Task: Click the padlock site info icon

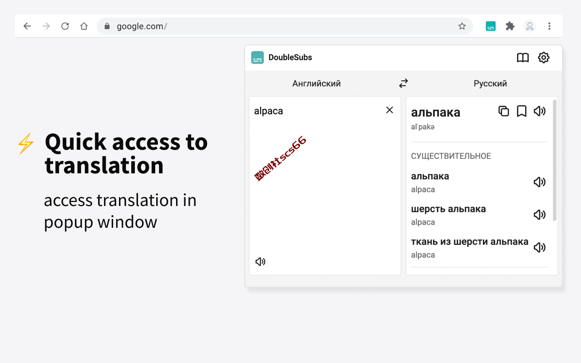Action: 107,26
